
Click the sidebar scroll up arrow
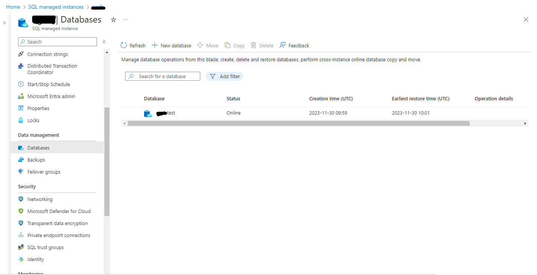[107, 52]
